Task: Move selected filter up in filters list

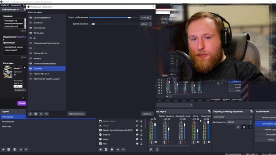Action: [41, 114]
